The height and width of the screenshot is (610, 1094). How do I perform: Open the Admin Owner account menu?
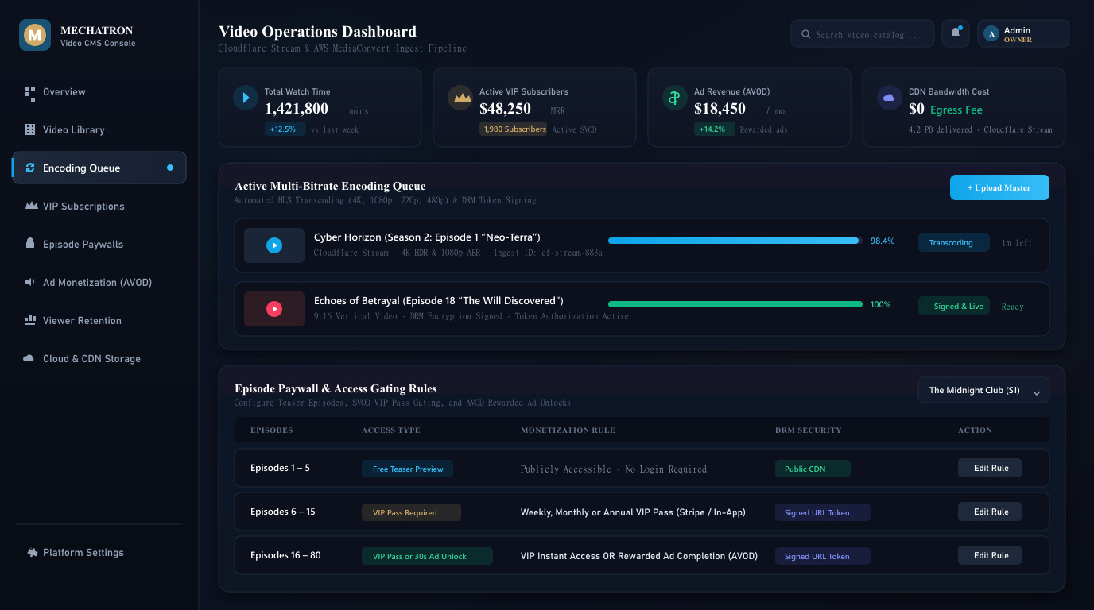point(1023,33)
